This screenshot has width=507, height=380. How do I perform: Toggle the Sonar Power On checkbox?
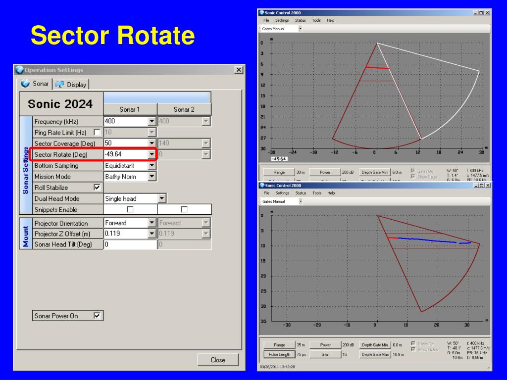(x=97, y=315)
